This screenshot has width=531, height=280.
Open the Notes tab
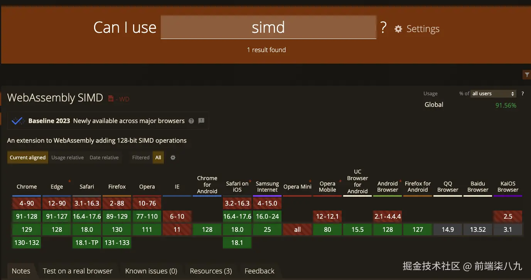[x=21, y=271]
